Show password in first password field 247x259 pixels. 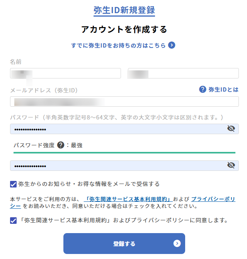tap(231, 129)
